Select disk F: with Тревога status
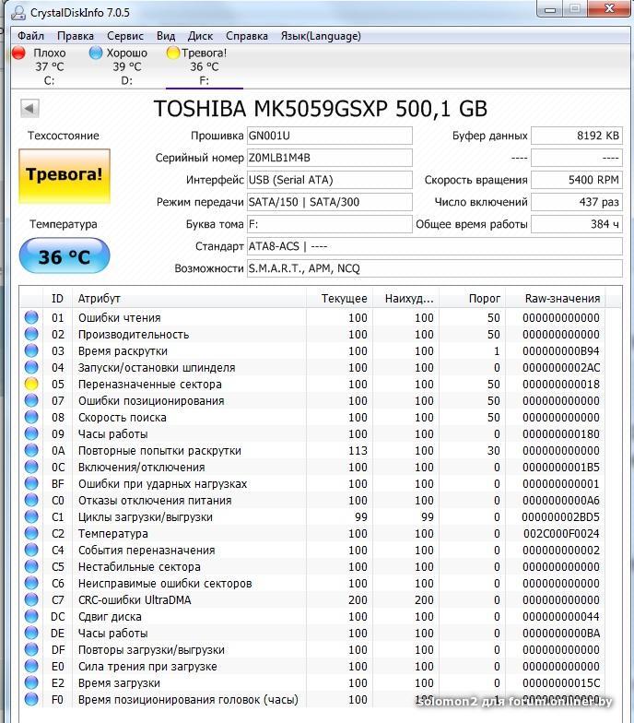Viewport: 634px width, 723px height. pos(205,66)
